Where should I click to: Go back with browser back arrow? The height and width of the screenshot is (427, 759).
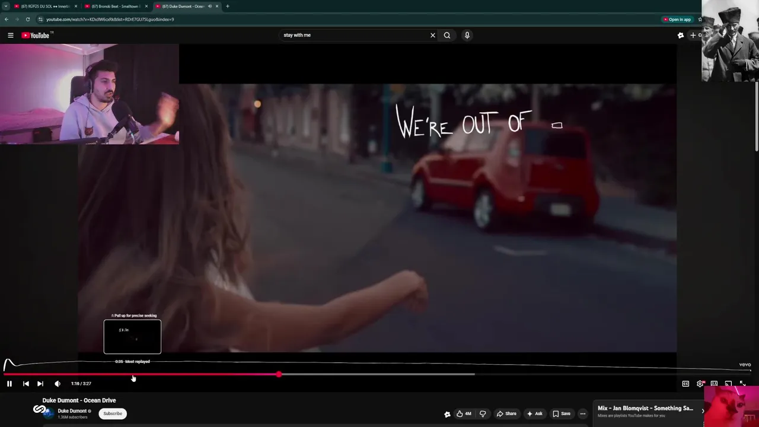click(x=7, y=20)
